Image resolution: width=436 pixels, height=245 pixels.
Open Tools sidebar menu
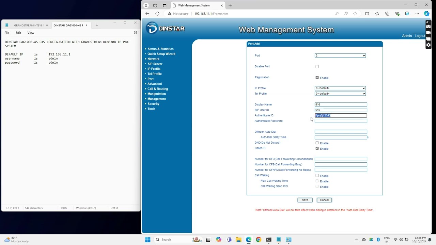tap(151, 109)
